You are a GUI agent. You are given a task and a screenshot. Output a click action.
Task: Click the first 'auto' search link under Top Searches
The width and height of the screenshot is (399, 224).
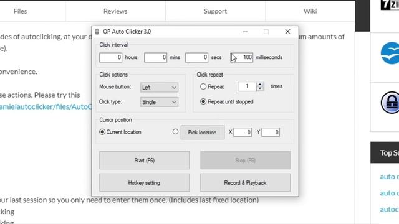(389, 177)
